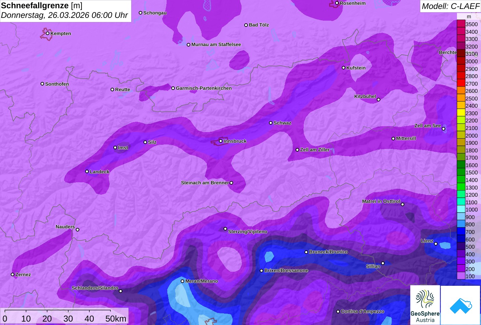Select the Kitzbühel marker dot
The height and width of the screenshot is (325, 481).
[379, 100]
